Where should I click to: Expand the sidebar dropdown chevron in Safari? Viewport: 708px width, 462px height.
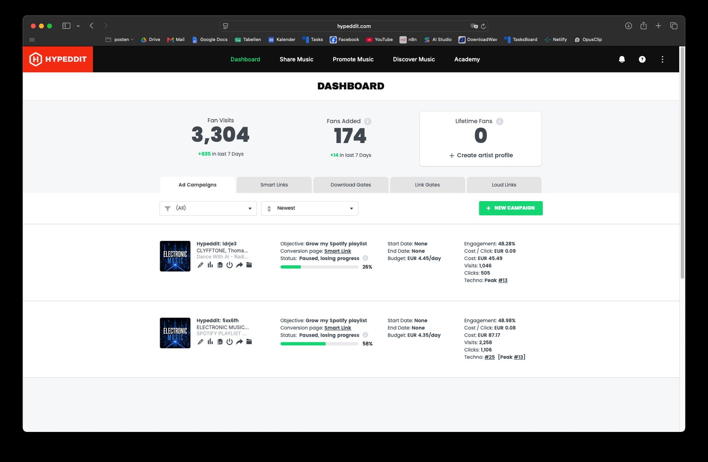click(78, 26)
